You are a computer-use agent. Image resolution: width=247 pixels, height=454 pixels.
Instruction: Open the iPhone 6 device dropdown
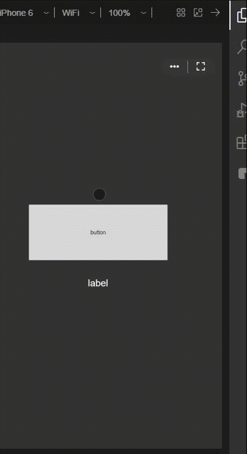tap(24, 13)
